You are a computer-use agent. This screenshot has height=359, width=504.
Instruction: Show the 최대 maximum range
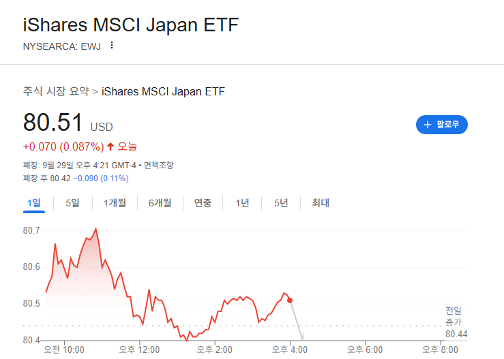click(320, 203)
